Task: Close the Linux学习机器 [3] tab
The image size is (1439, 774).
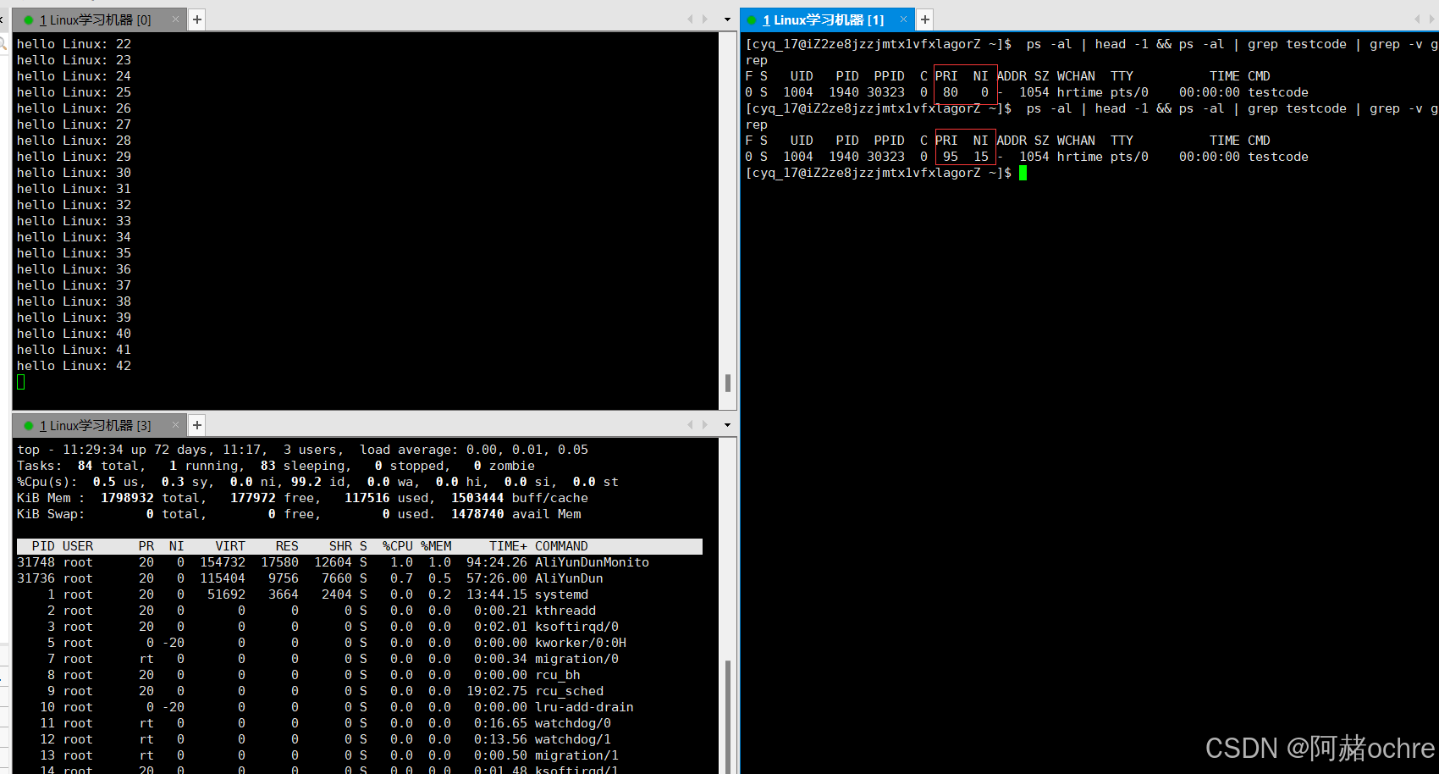Action: 175,425
